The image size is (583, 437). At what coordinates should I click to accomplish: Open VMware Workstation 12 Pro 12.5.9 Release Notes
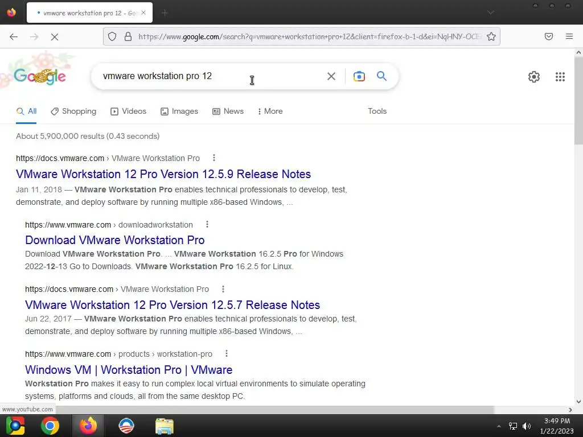coord(163,174)
